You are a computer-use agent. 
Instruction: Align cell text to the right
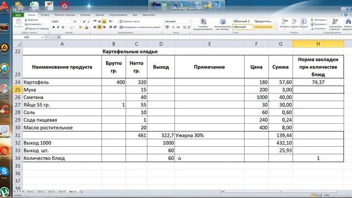(104, 27)
